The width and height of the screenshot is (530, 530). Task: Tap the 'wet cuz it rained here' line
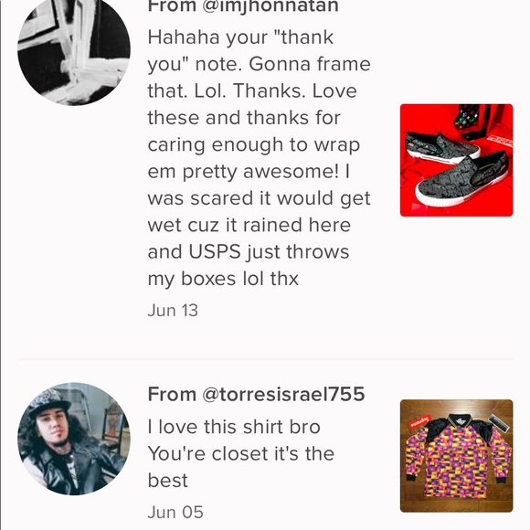(x=249, y=225)
